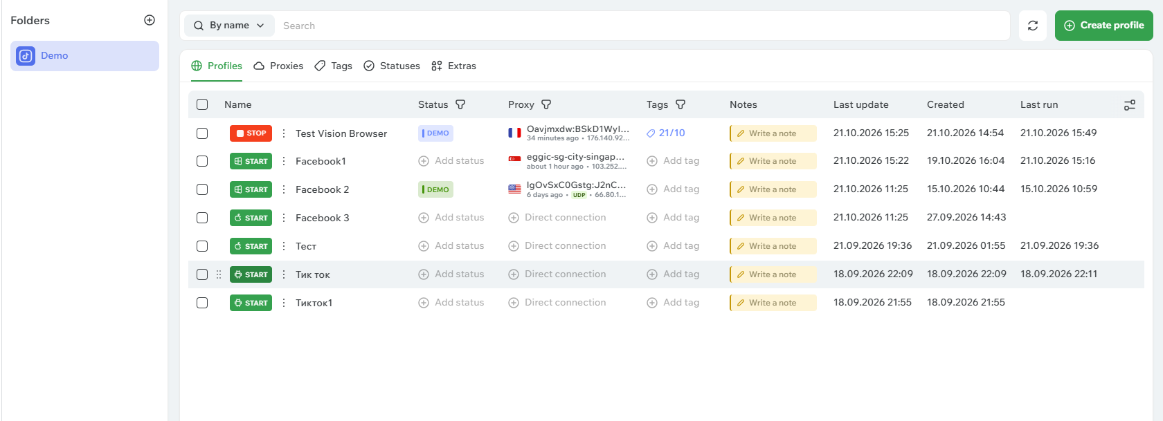The height and width of the screenshot is (421, 1163).
Task: Add status to Facebook1 profile
Action: click(x=451, y=161)
